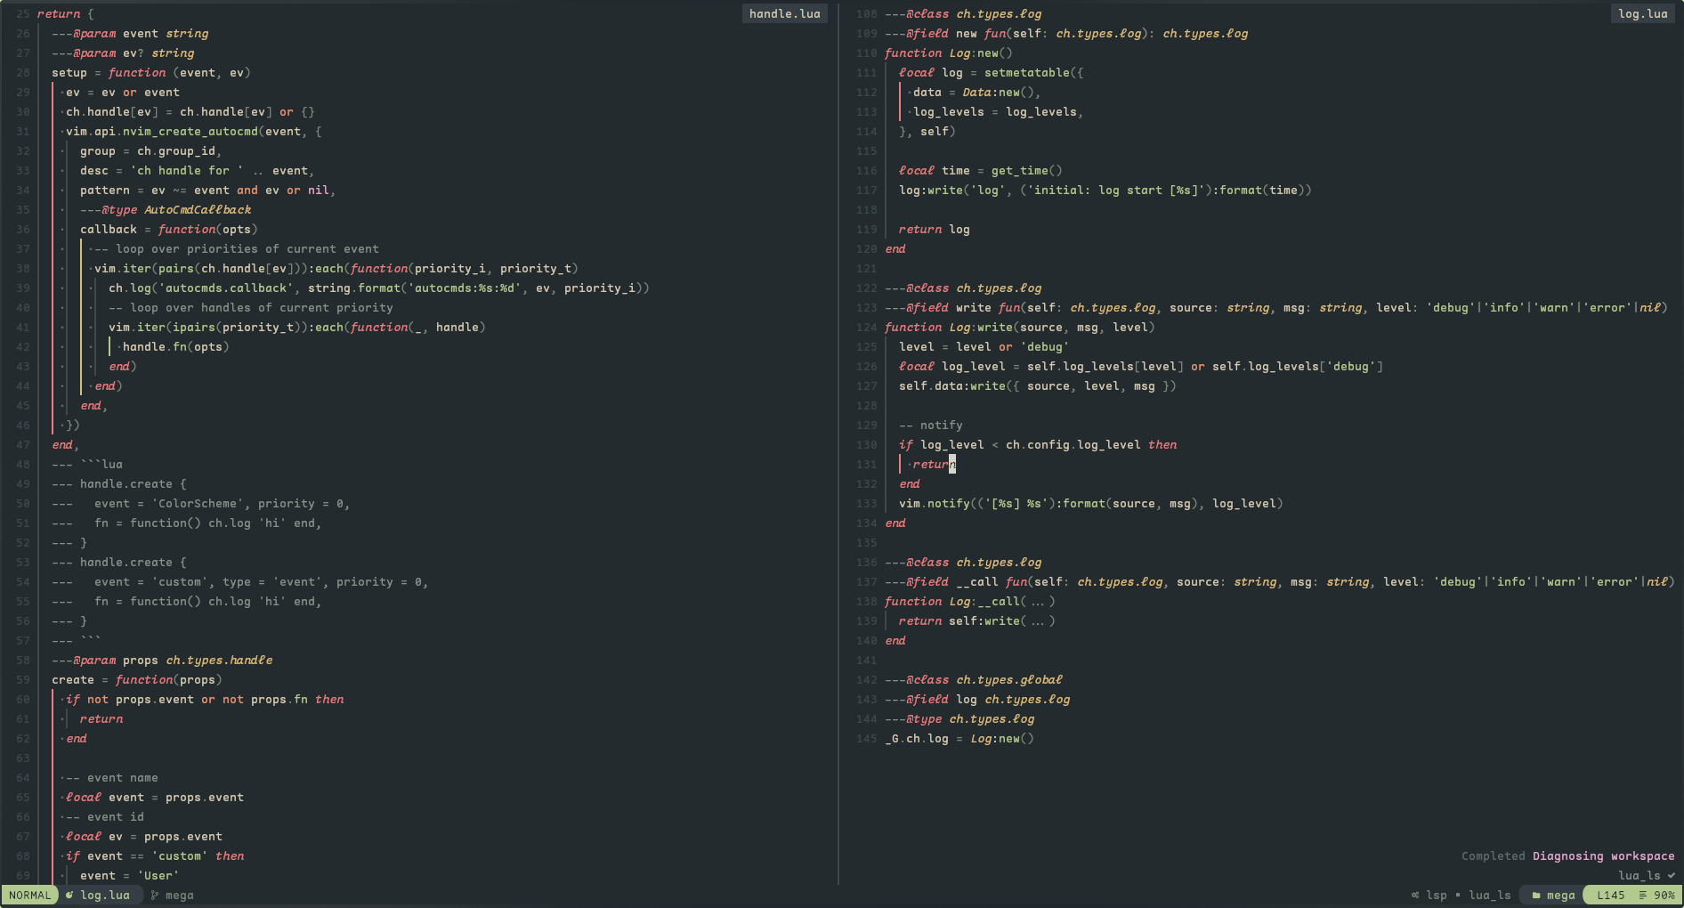Click the 'User' string on line 69
The height and width of the screenshot is (908, 1684).
(158, 875)
